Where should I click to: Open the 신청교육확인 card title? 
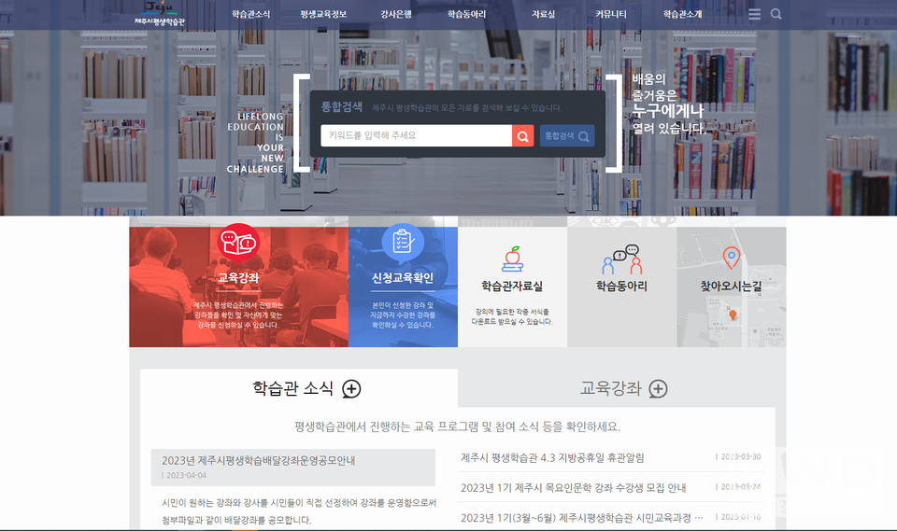[403, 278]
